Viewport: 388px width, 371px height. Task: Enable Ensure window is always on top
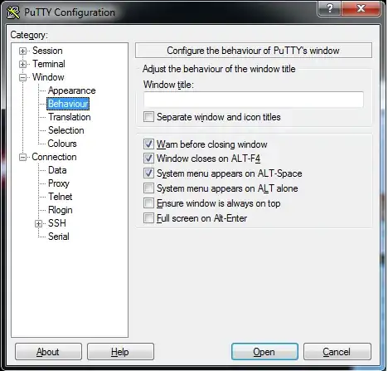[x=148, y=203]
